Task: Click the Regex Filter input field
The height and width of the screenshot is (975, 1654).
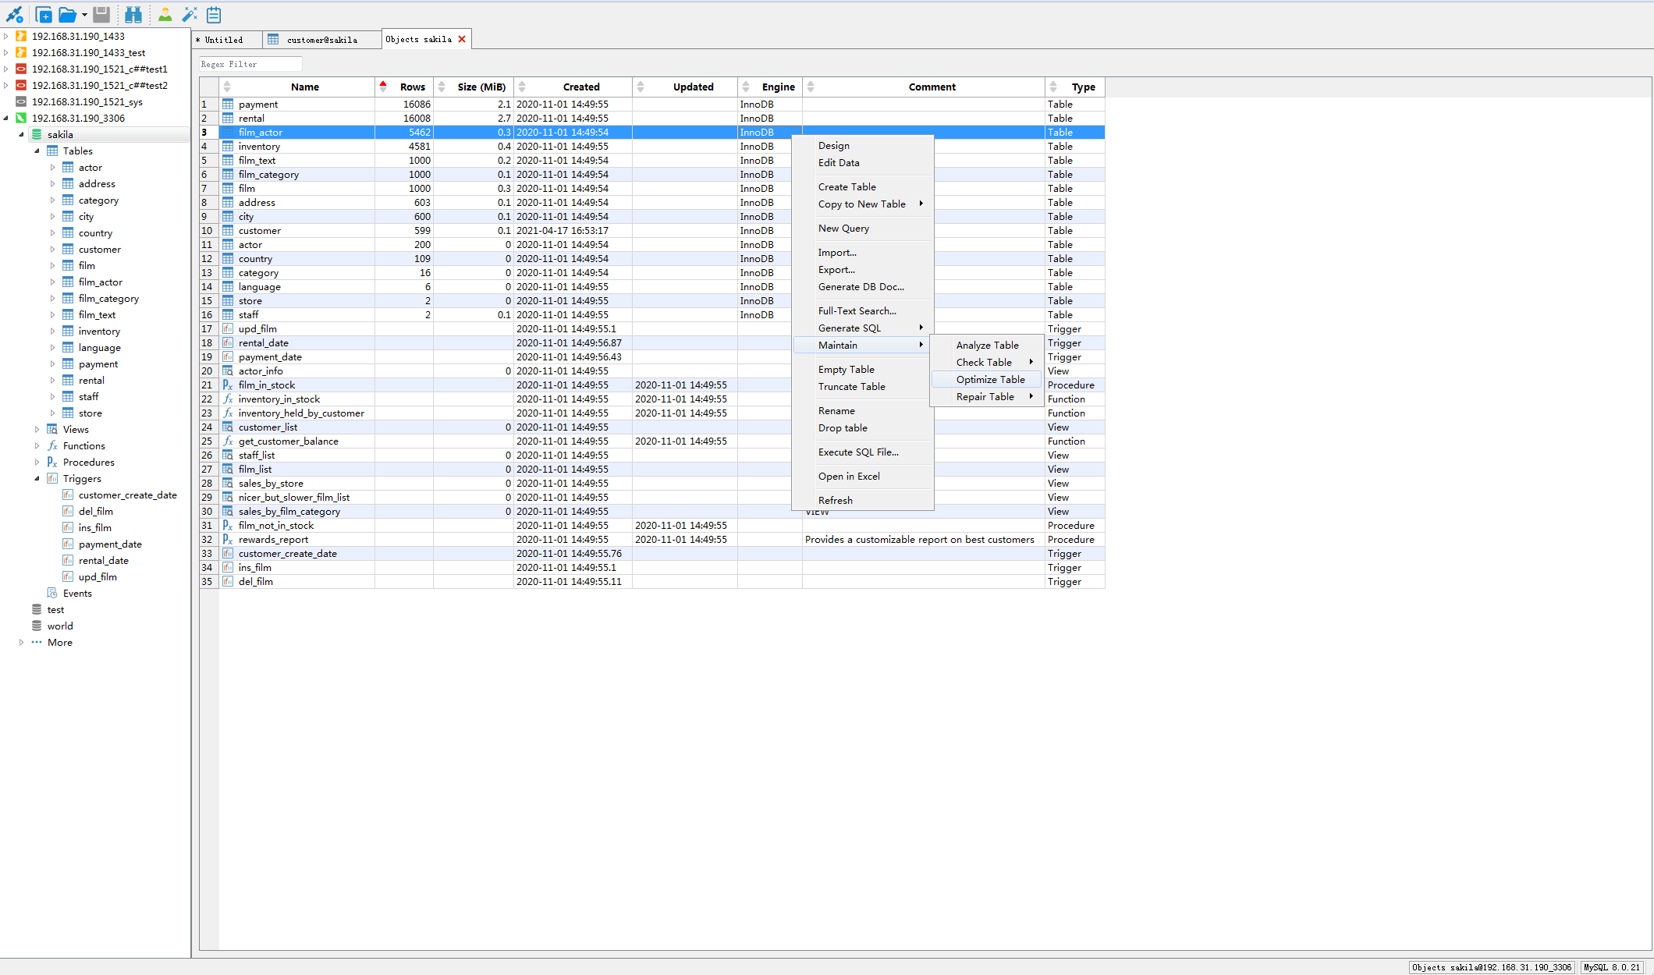Action: pyautogui.click(x=250, y=64)
